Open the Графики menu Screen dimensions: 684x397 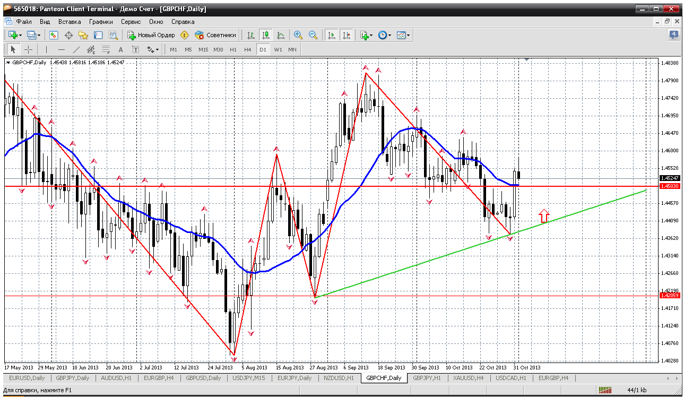coord(101,22)
